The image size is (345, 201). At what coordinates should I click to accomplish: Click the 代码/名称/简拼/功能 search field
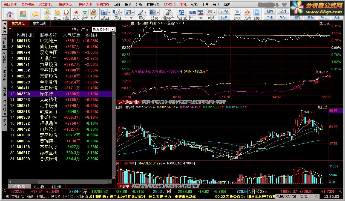pos(297,196)
